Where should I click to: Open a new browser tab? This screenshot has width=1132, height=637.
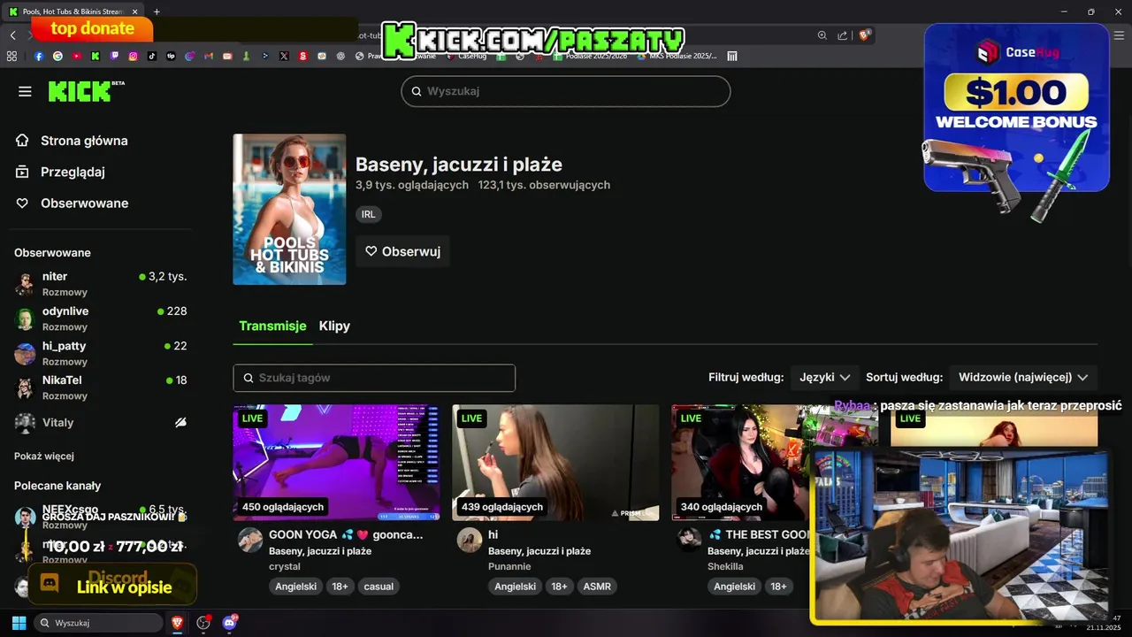tap(157, 12)
